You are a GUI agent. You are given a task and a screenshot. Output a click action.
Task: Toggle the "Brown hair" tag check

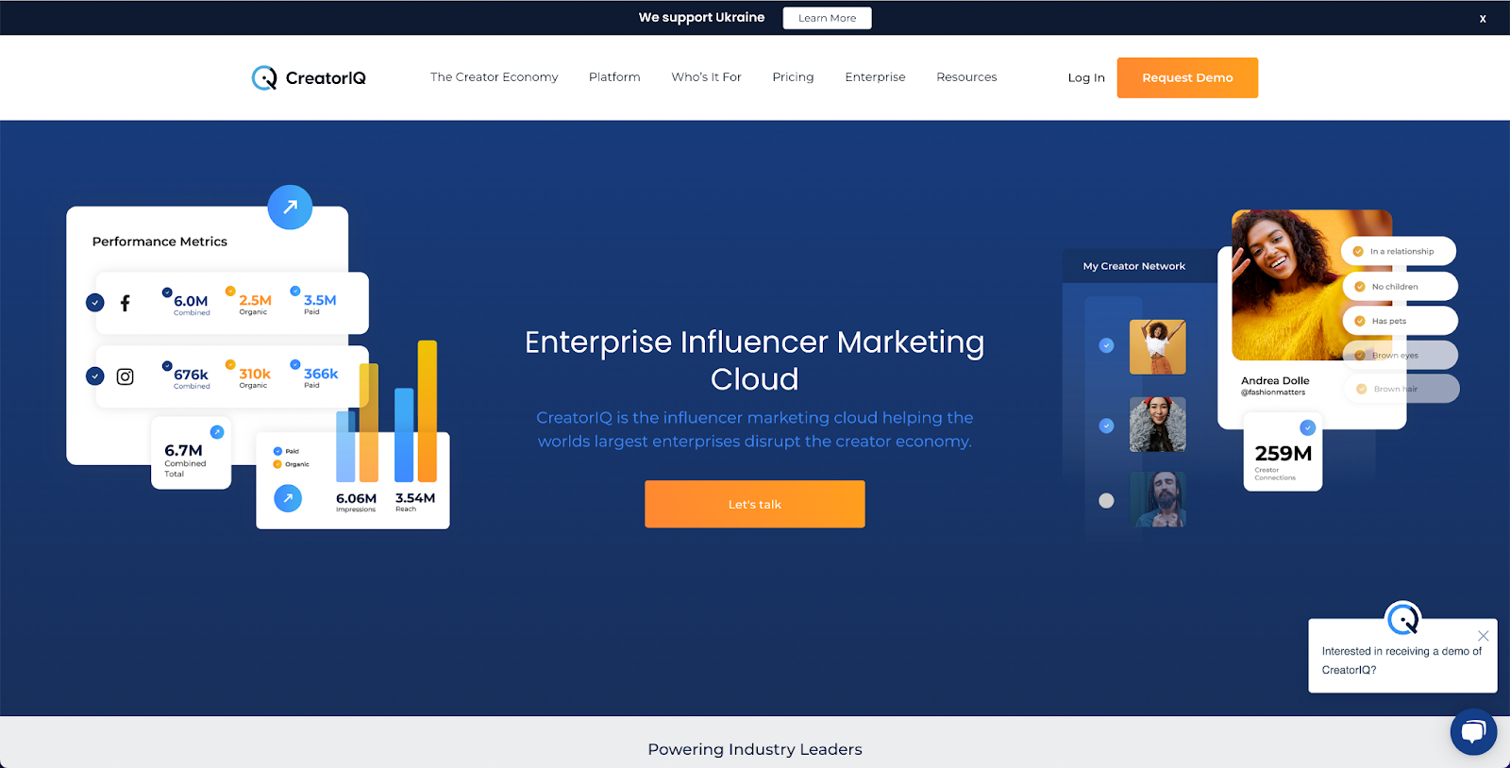[x=1362, y=389]
